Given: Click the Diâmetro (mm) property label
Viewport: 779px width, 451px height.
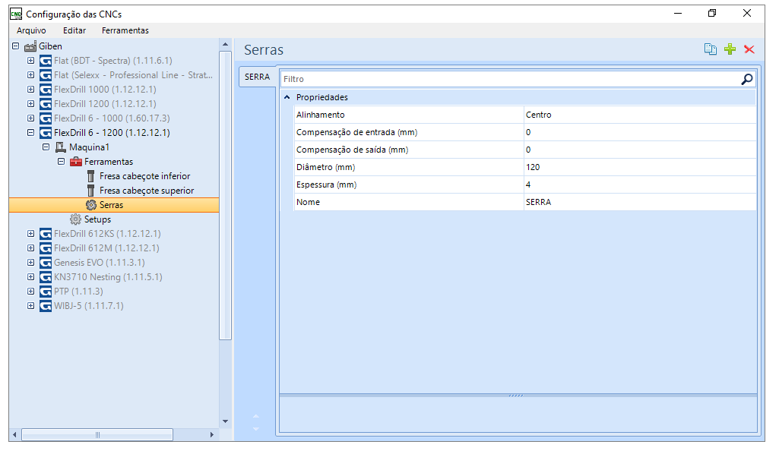Looking at the screenshot, I should (x=326, y=167).
